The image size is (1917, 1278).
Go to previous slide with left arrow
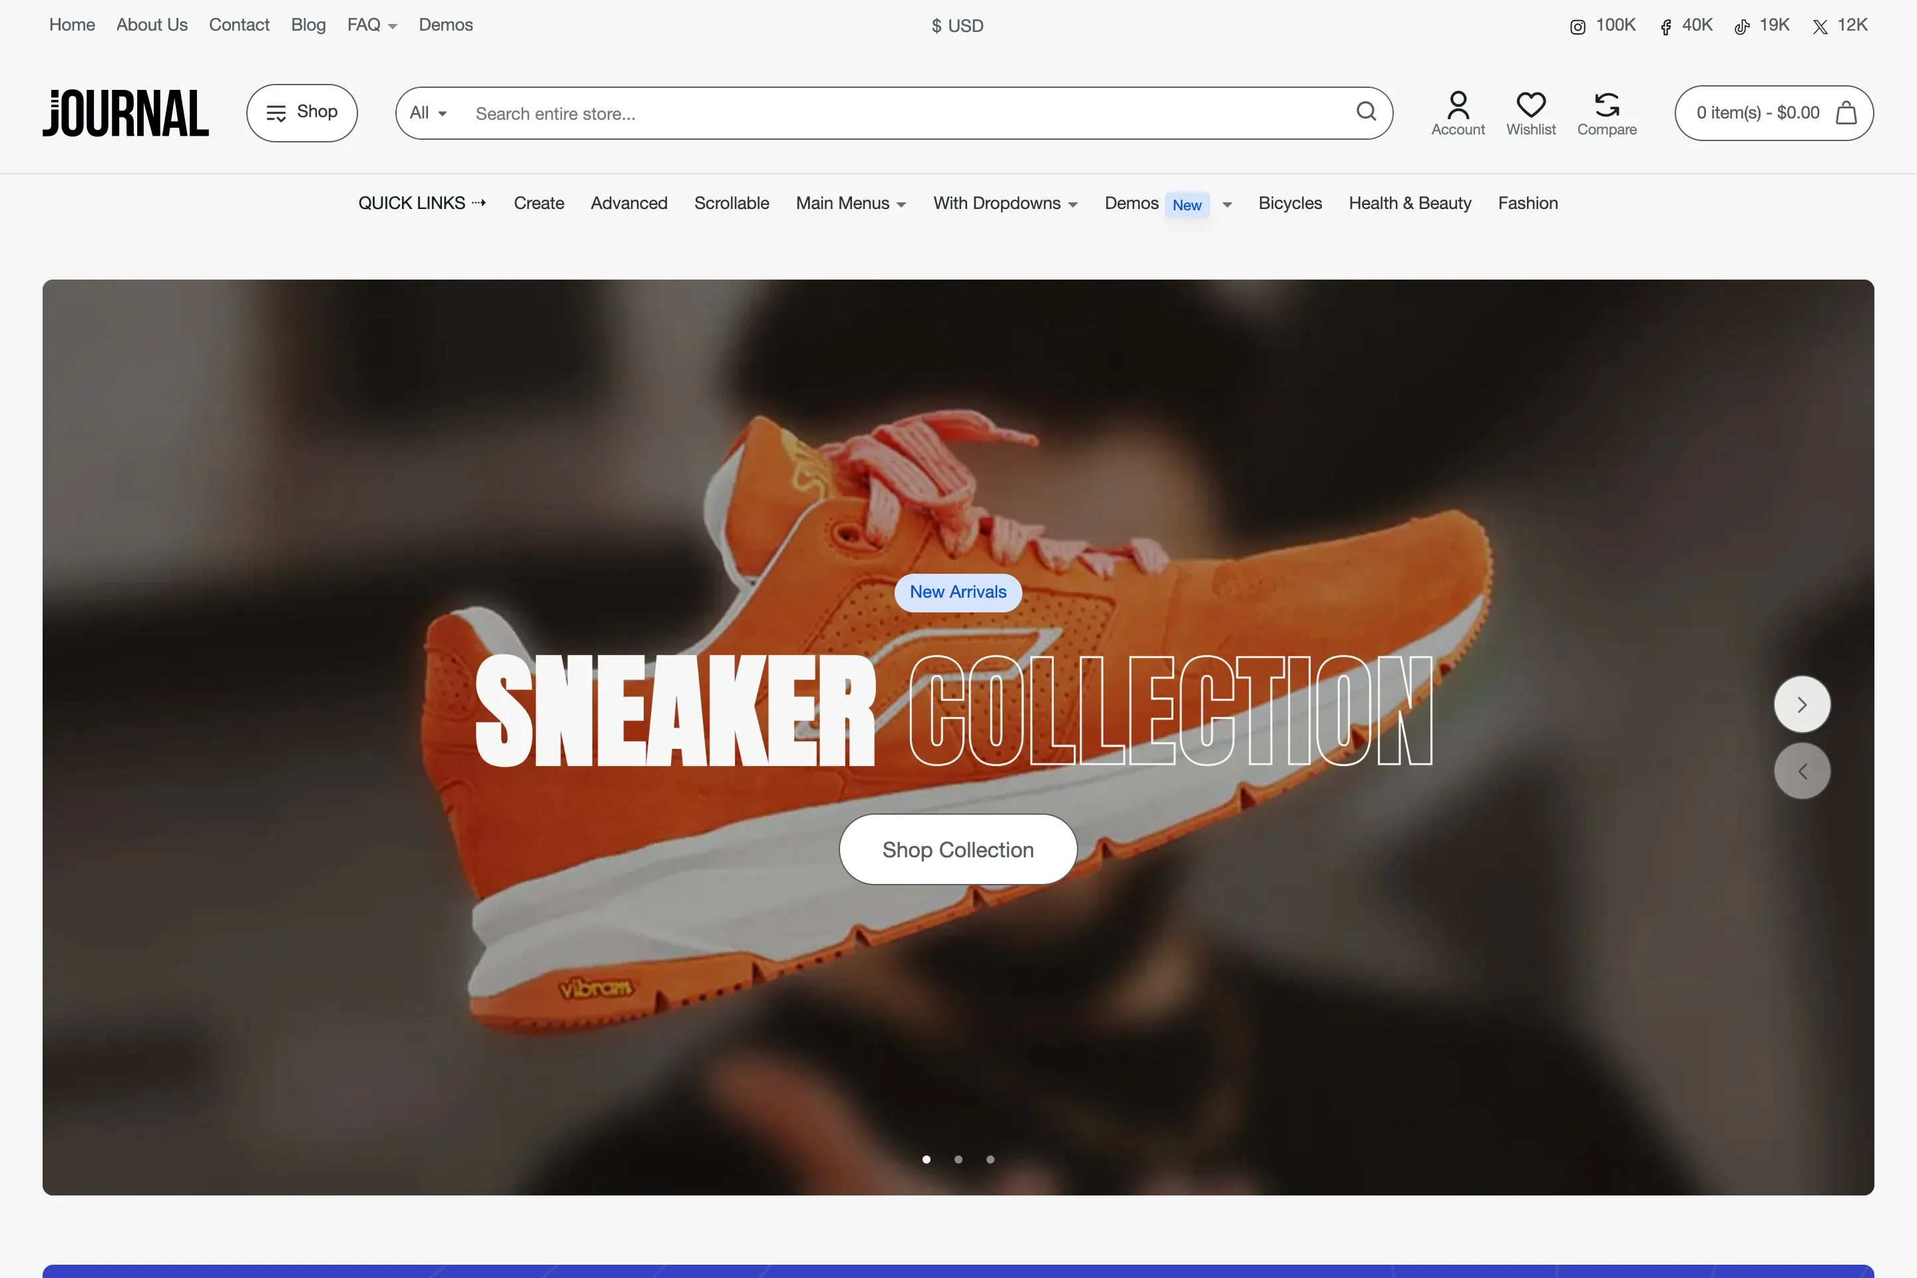(1802, 771)
